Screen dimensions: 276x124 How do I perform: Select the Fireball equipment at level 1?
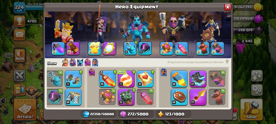click(126, 79)
